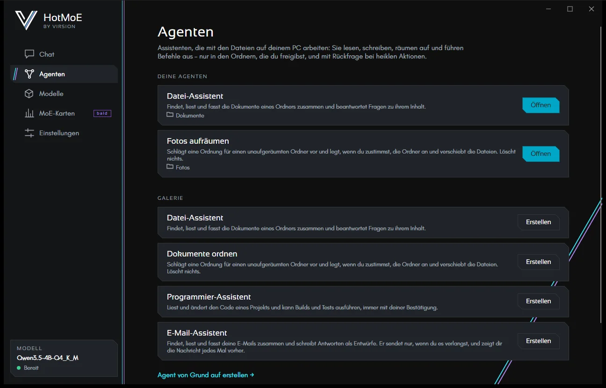Minimize the HotMoE window

(x=548, y=9)
